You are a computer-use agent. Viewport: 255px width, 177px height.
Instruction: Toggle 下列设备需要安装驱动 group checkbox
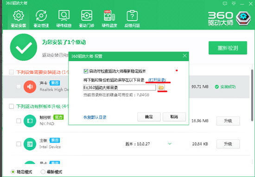(12, 72)
